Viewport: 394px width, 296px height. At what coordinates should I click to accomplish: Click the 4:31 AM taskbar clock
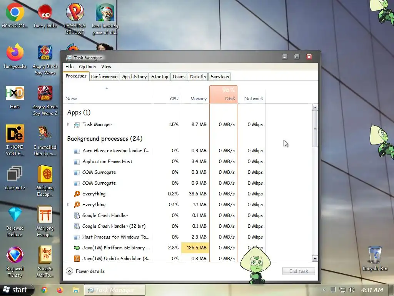click(372, 290)
